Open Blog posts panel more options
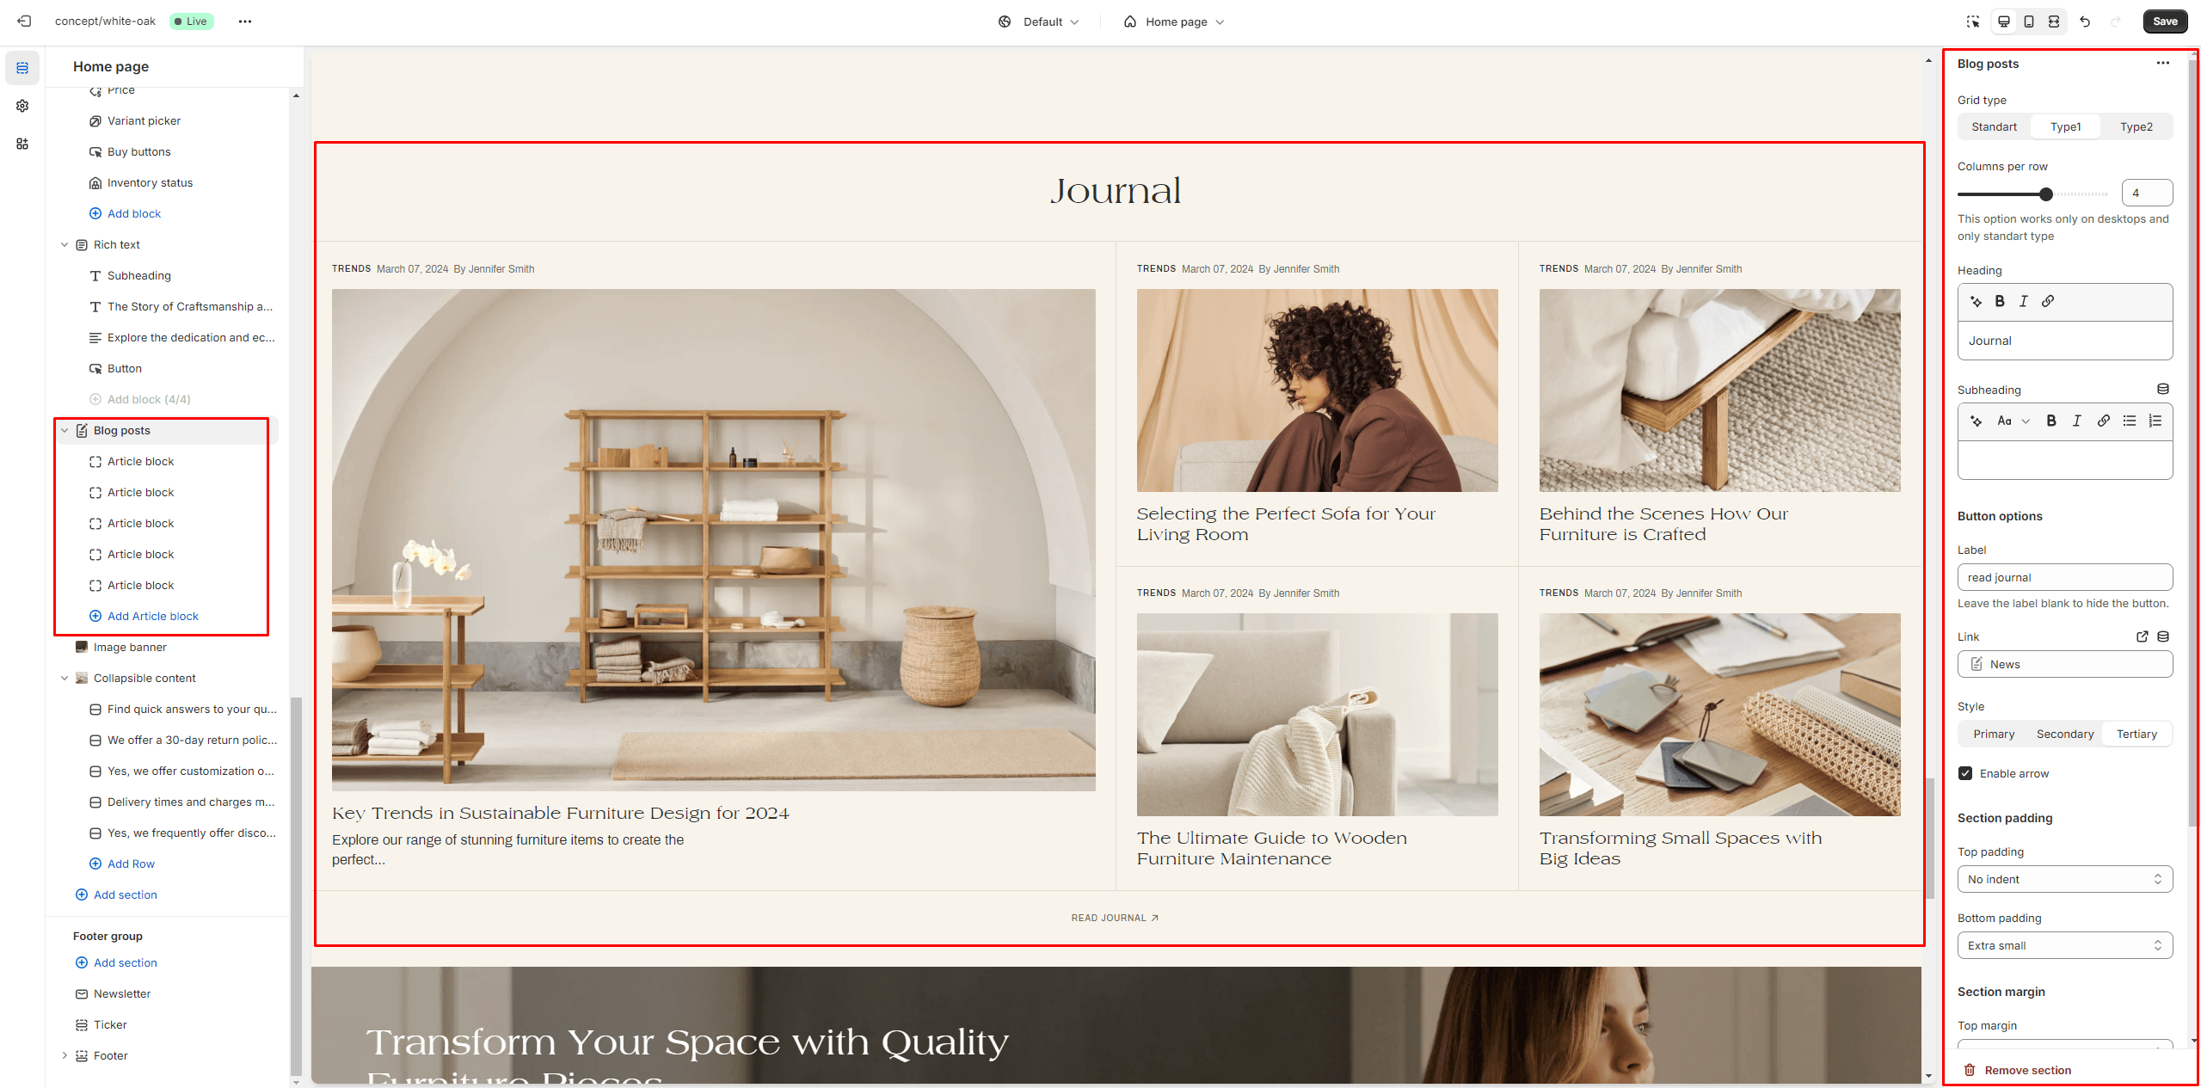2201x1088 pixels. [2162, 63]
